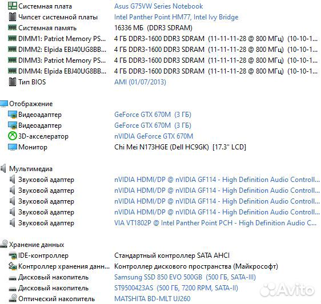Follow the MATSHITA BD-MLT UJ260 link

pos(153,299)
